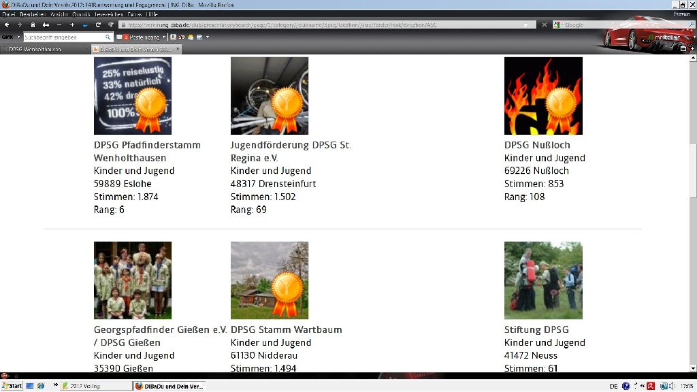The height and width of the screenshot is (392, 697).
Task: Reload the page with the refresh icon
Action: pos(98,25)
